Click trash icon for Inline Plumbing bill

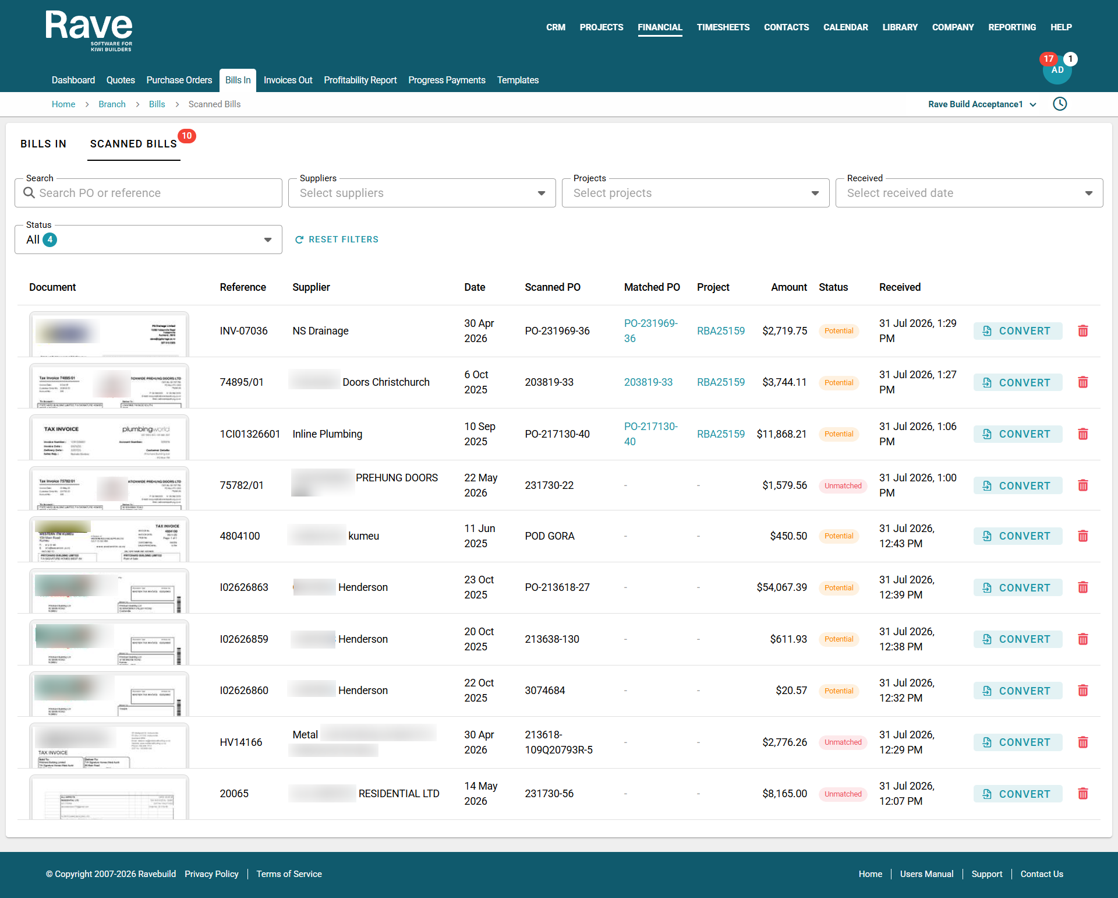[x=1082, y=434]
